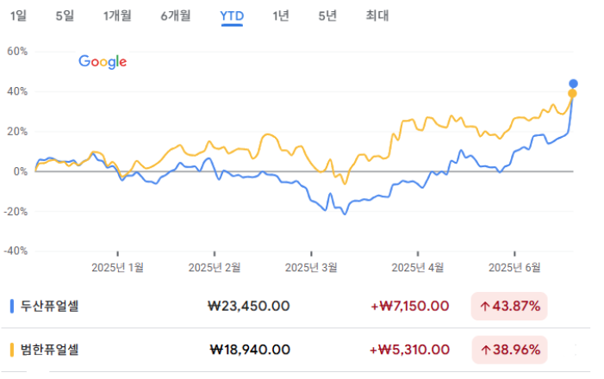Switch to the 5년 view

[x=327, y=16]
